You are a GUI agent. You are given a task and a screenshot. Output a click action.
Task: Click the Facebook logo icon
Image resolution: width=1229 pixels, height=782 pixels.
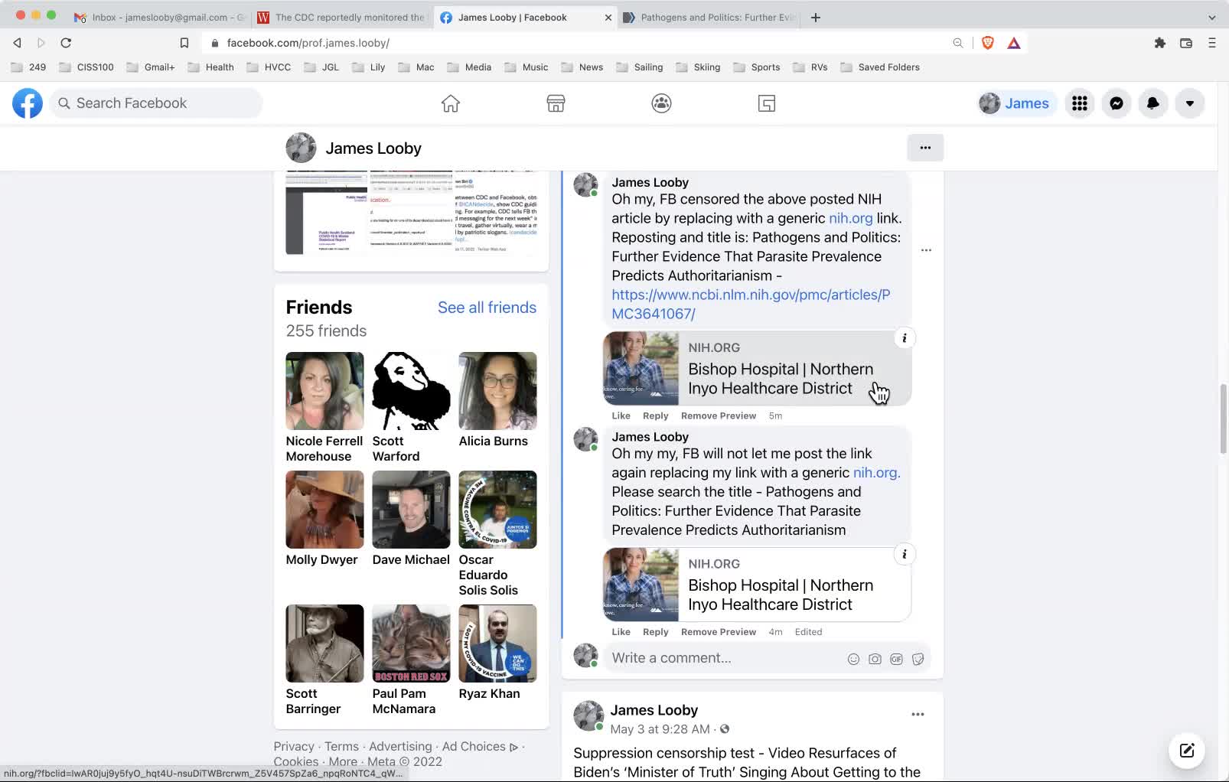coord(28,103)
